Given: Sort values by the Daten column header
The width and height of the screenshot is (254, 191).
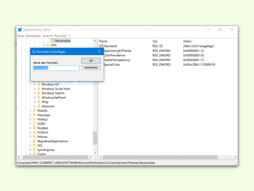Looking at the screenshot, I should coord(187,41).
